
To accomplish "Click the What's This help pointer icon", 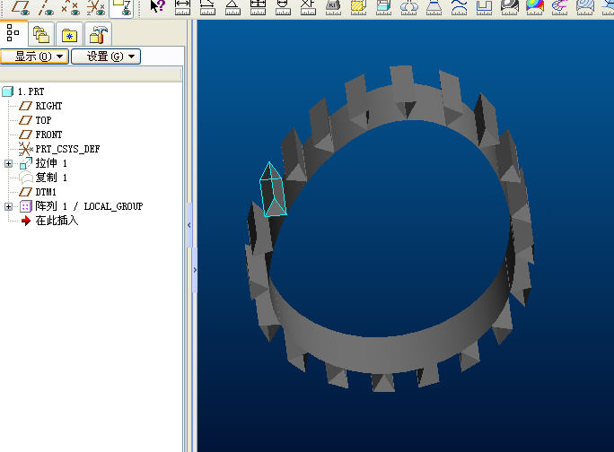I will [157, 7].
